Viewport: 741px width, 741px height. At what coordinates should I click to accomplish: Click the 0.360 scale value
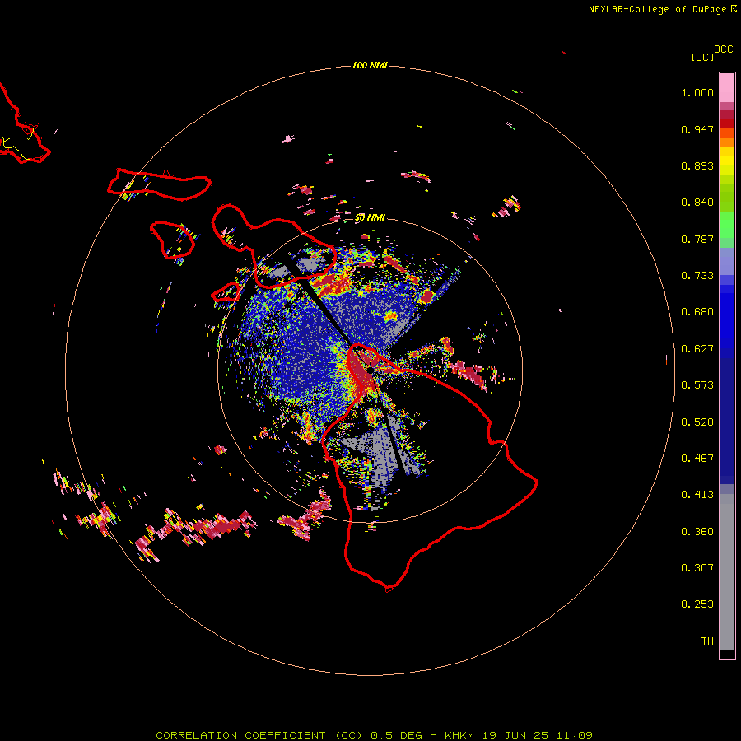pos(697,532)
